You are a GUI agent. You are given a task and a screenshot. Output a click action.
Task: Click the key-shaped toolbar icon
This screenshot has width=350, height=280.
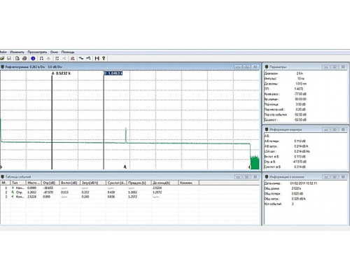coord(104,58)
